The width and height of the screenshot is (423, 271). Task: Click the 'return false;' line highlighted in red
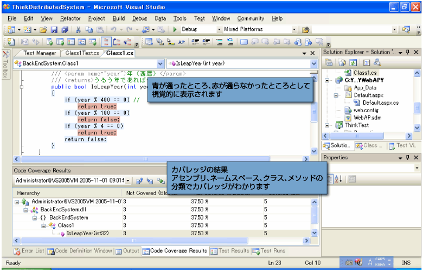(x=99, y=120)
